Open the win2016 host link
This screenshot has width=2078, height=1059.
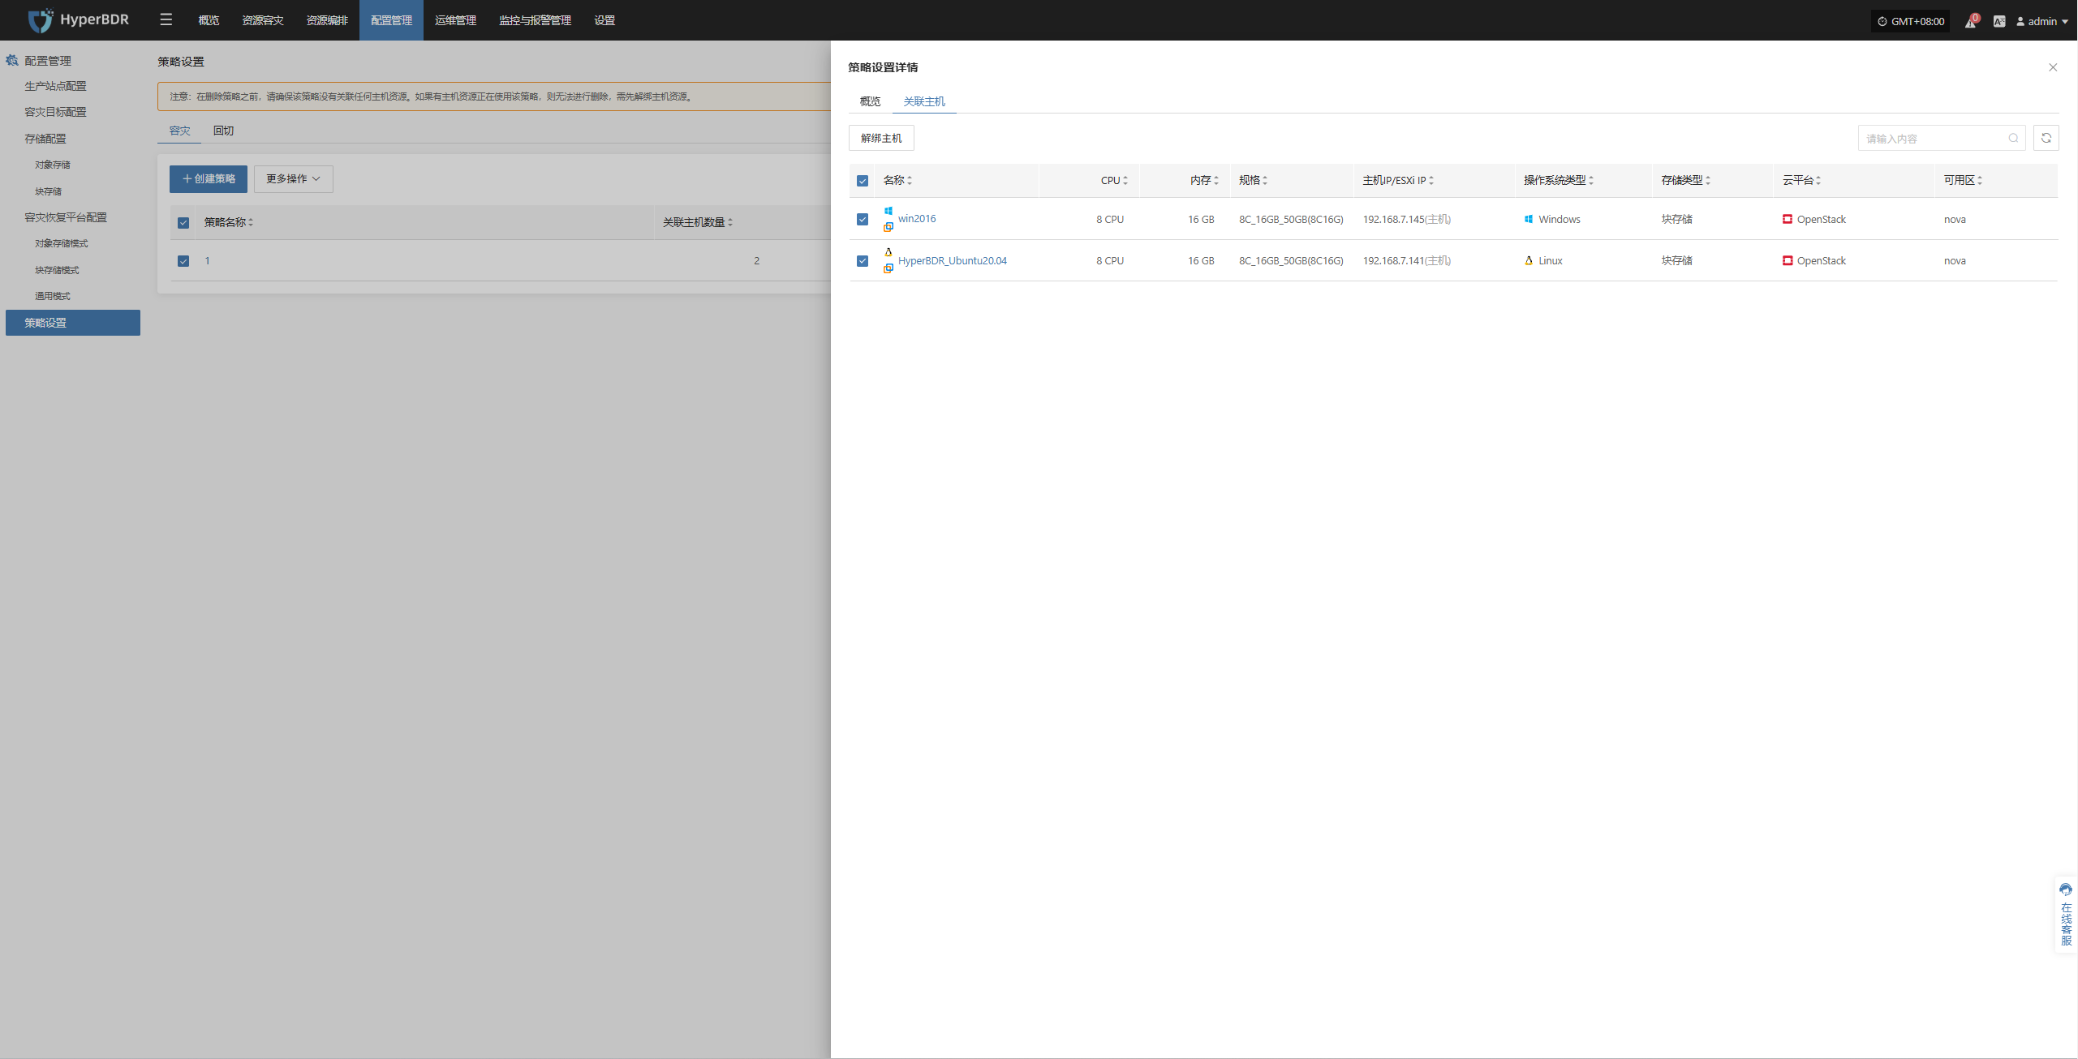click(x=917, y=219)
